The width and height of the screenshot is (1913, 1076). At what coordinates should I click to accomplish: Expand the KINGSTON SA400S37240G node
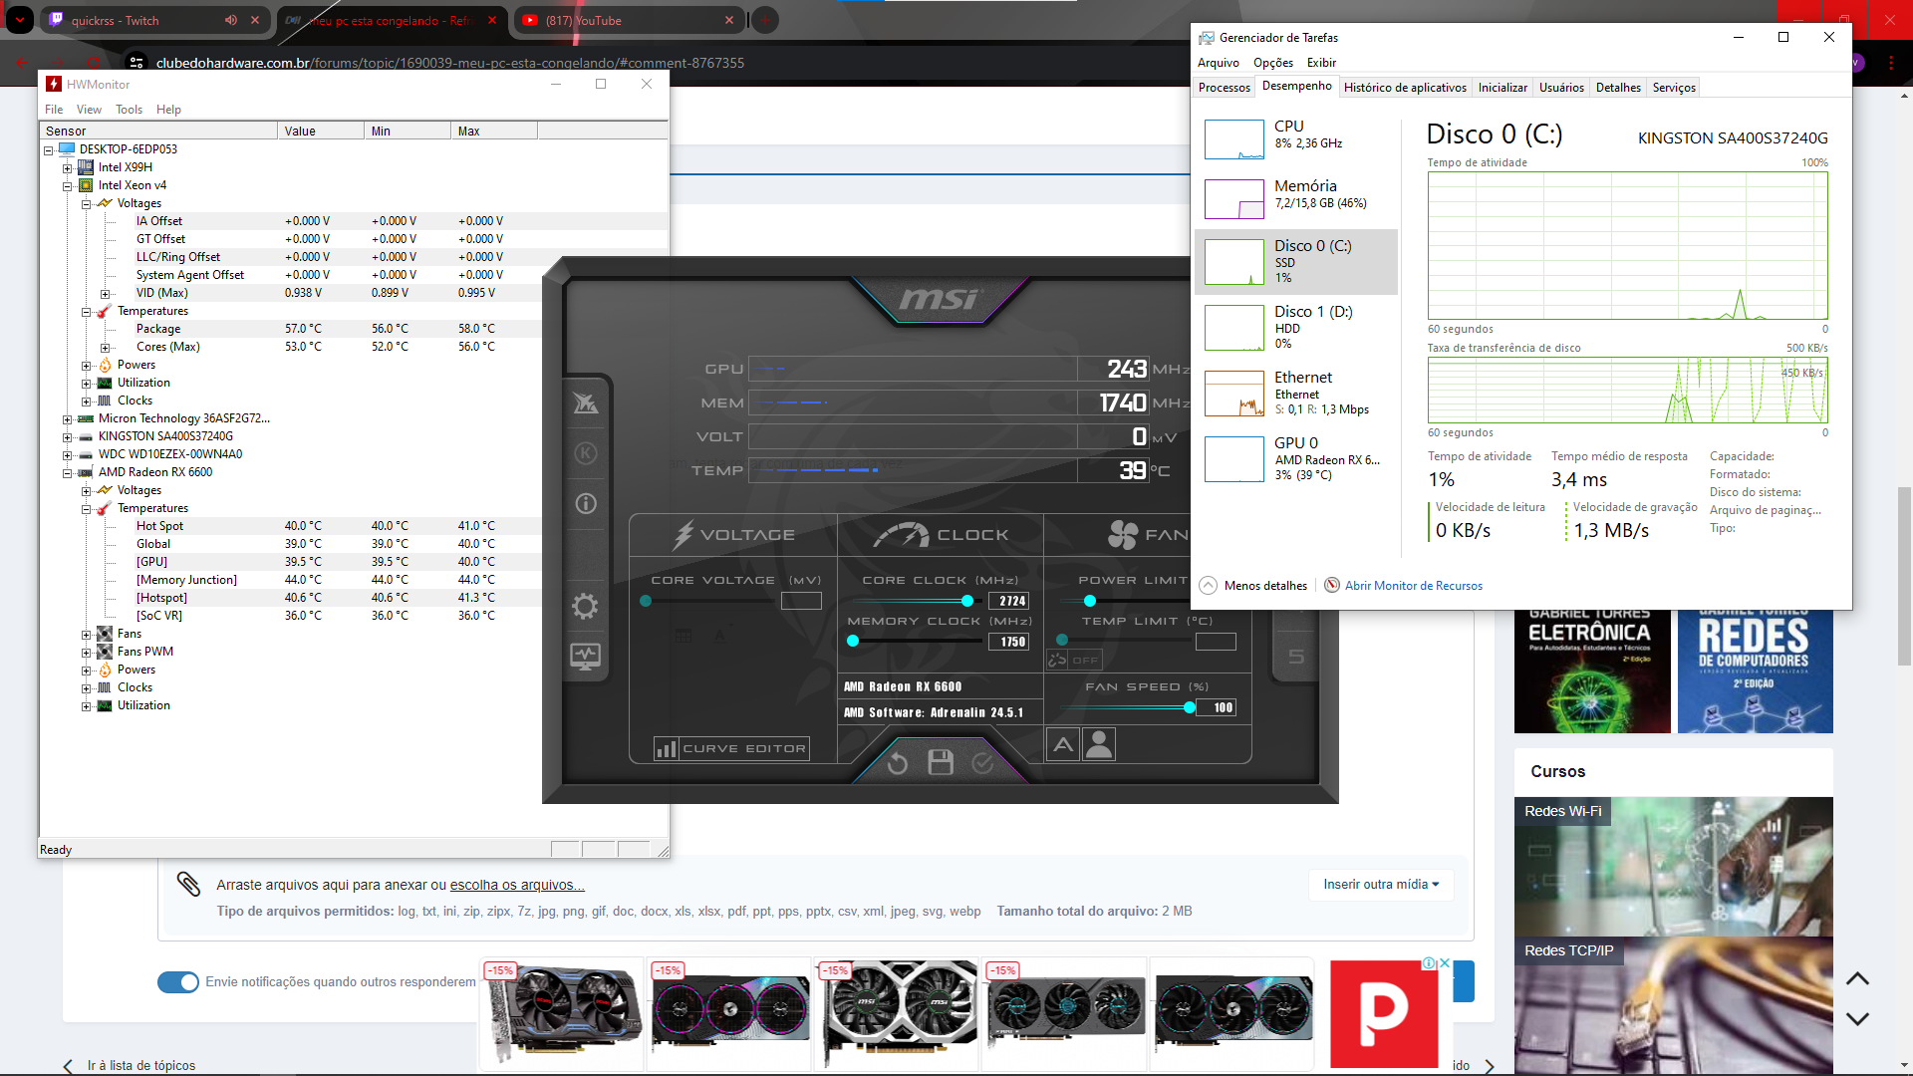tap(67, 436)
